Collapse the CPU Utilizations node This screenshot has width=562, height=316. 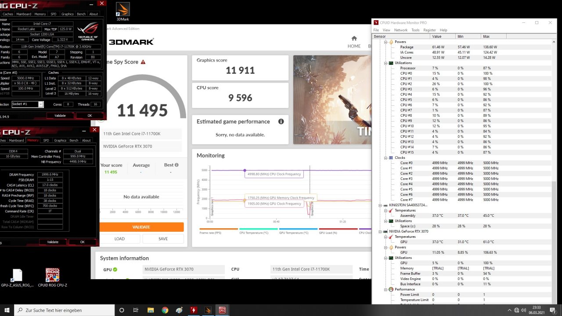tap(386, 63)
